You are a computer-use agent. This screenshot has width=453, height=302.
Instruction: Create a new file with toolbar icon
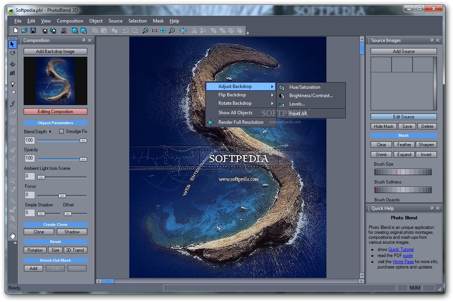pyautogui.click(x=16, y=30)
